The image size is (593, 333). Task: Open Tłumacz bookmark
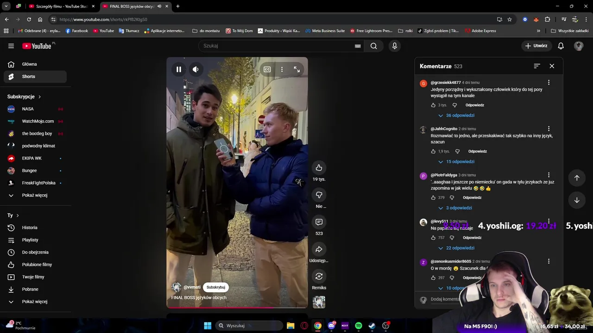129,31
